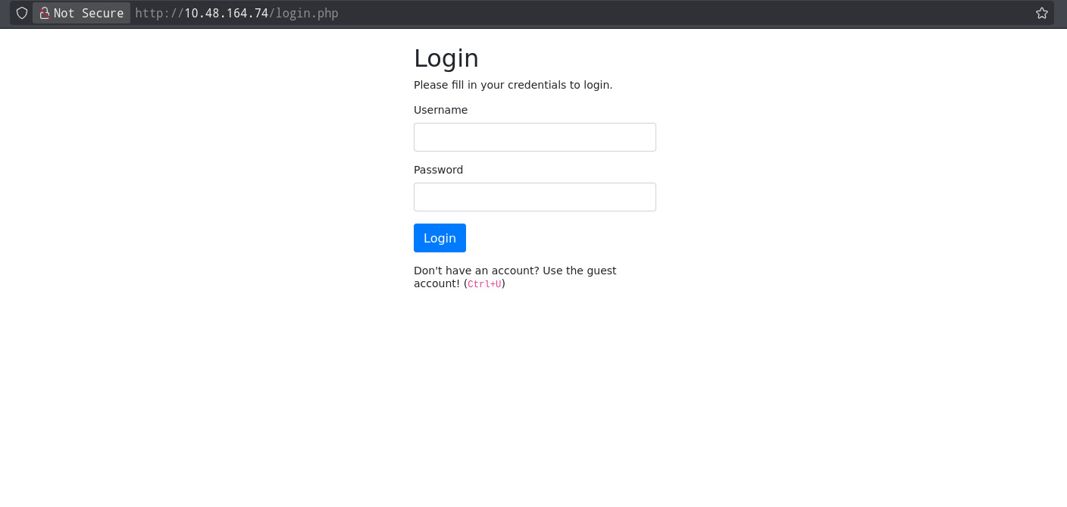Screen dimensions: 1067x507
Task: Click the pink Ctrl+U shortcut hint
Action: (x=484, y=284)
